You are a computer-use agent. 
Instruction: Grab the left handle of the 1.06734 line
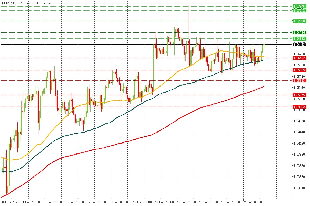[2, 32]
